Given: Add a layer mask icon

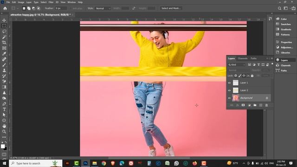Looking at the screenshot, I should pos(243,105).
